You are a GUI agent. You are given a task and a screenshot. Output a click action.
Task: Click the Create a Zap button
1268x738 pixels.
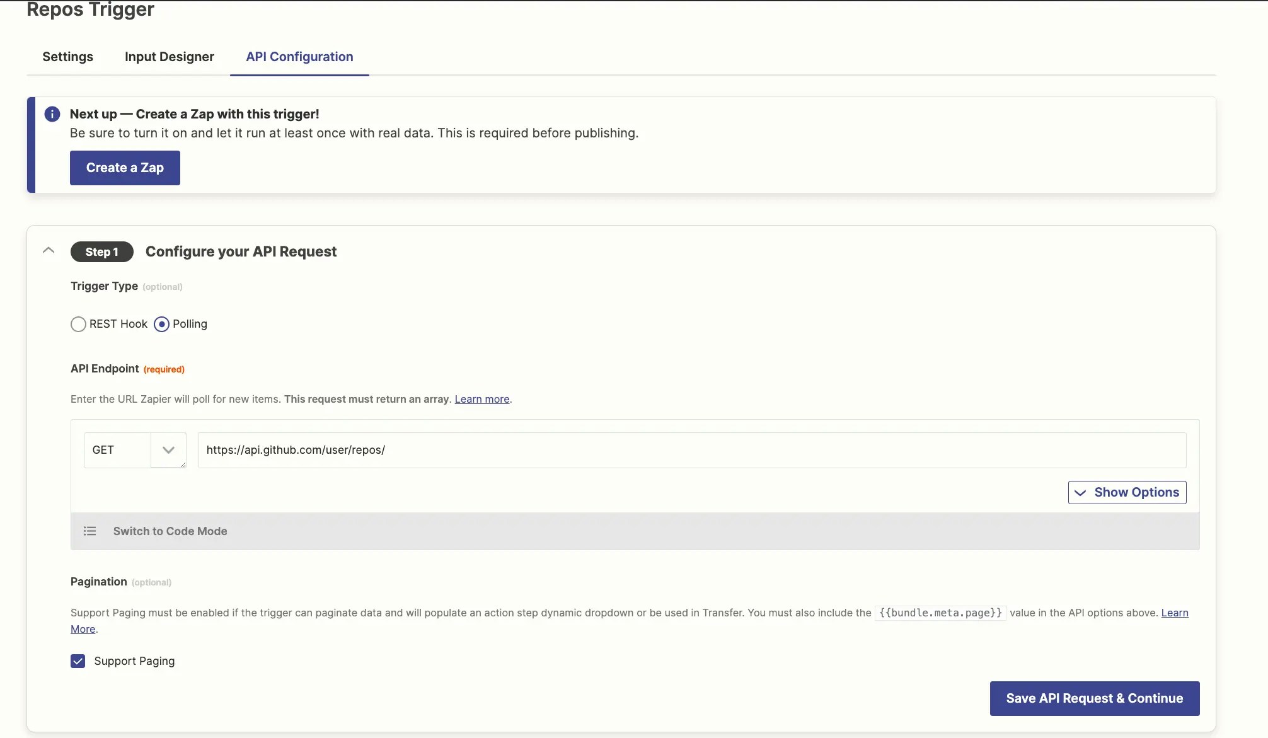(x=125, y=168)
